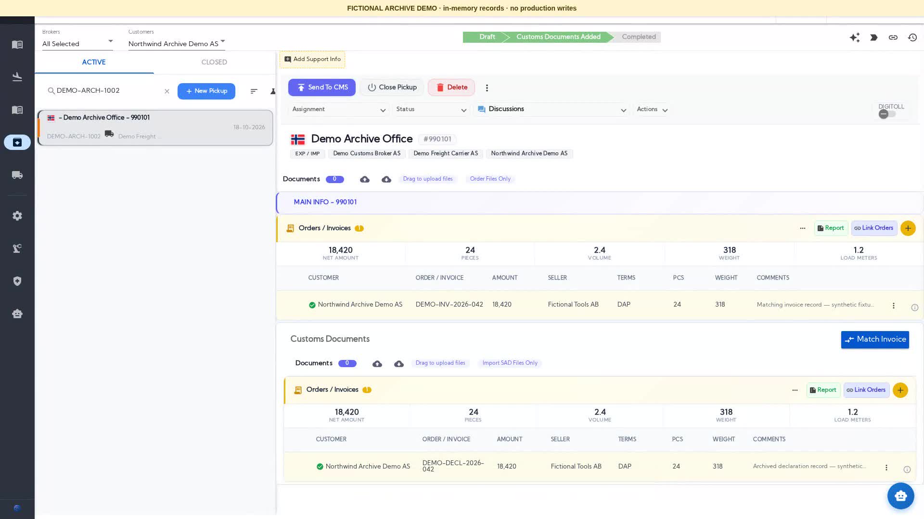The width and height of the screenshot is (924, 519).
Task: Click the Send To CMS button
Action: coord(322,87)
